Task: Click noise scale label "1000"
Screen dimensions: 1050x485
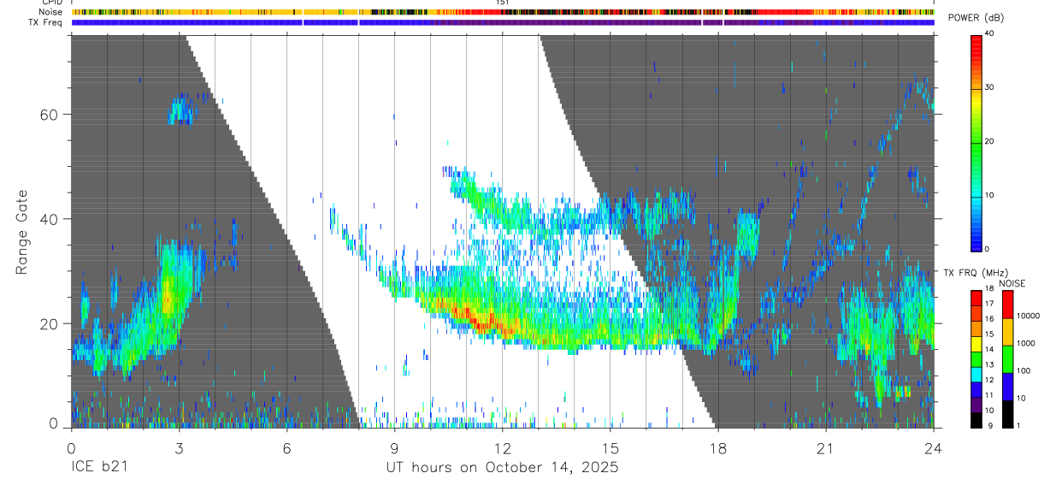Action: tap(1026, 345)
